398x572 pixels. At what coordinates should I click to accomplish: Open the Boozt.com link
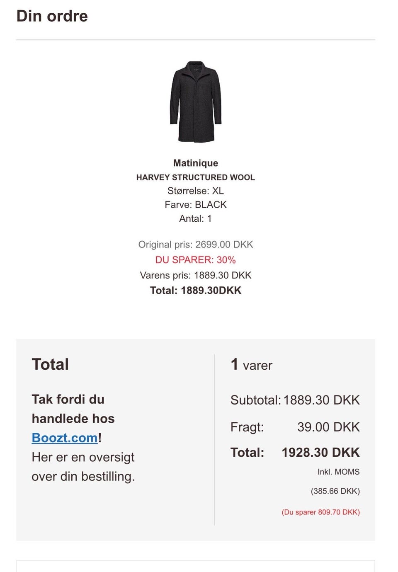point(65,438)
